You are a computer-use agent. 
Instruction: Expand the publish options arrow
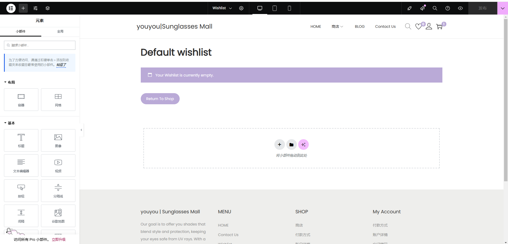[x=503, y=8]
